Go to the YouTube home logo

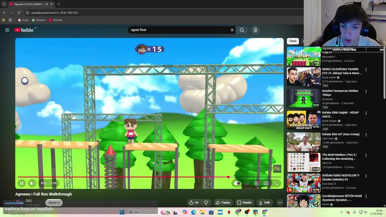(24, 30)
